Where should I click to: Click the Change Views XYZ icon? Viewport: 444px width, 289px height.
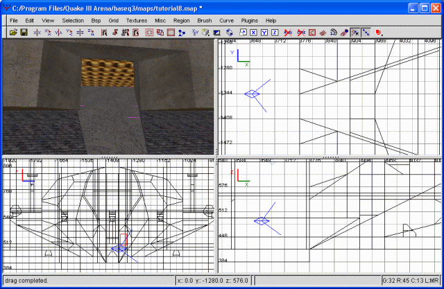pyautogui.click(x=195, y=33)
